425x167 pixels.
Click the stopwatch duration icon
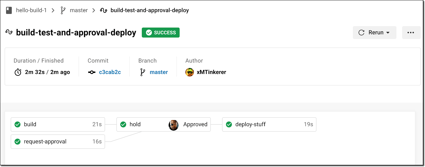[18, 72]
